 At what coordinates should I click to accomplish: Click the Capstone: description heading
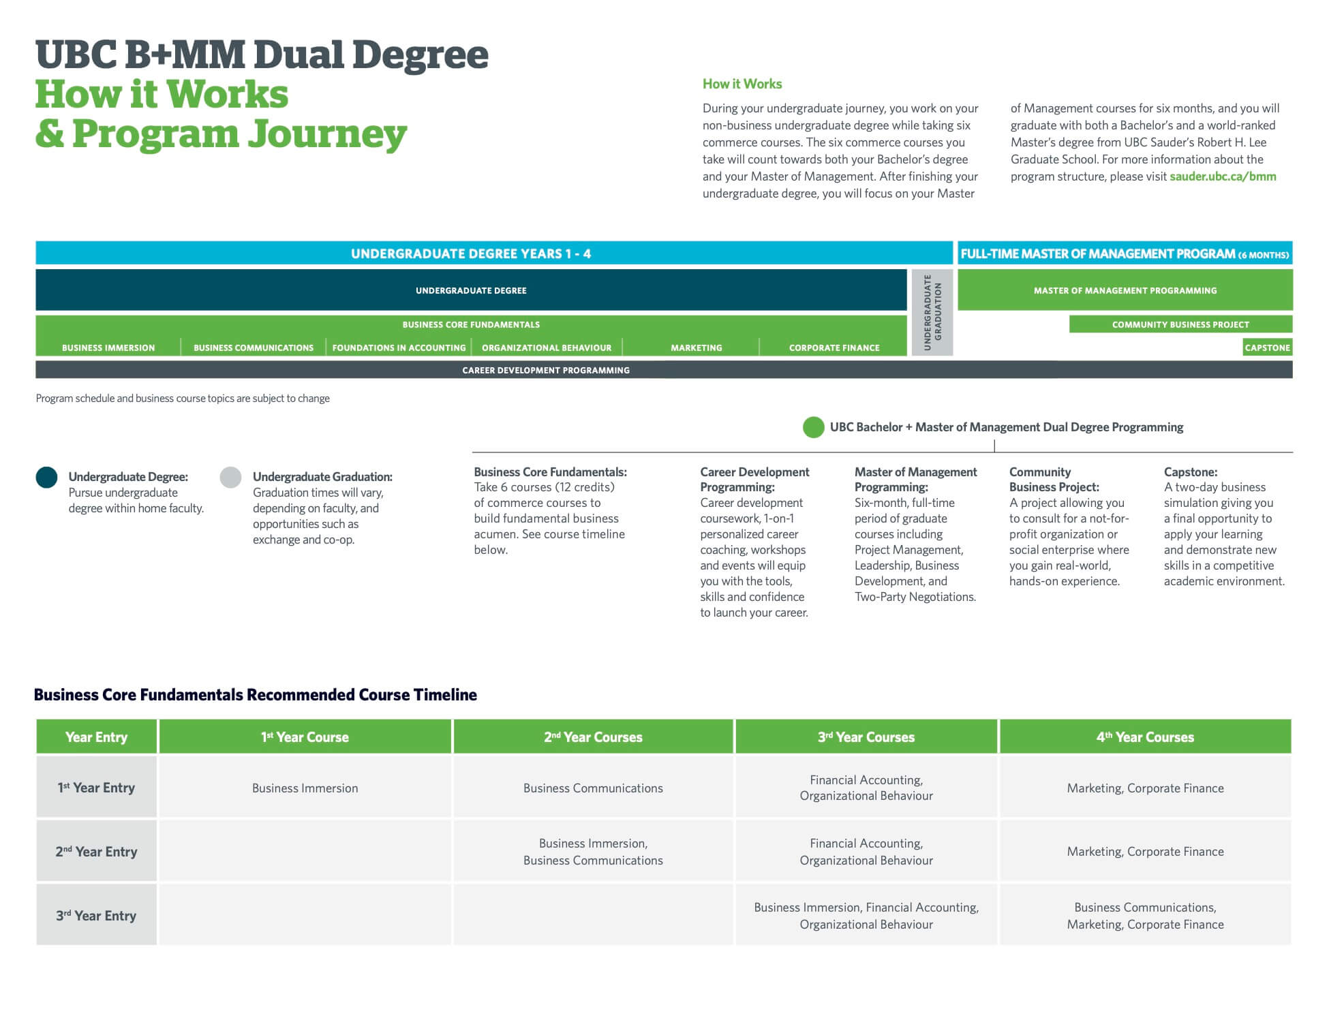[1190, 472]
